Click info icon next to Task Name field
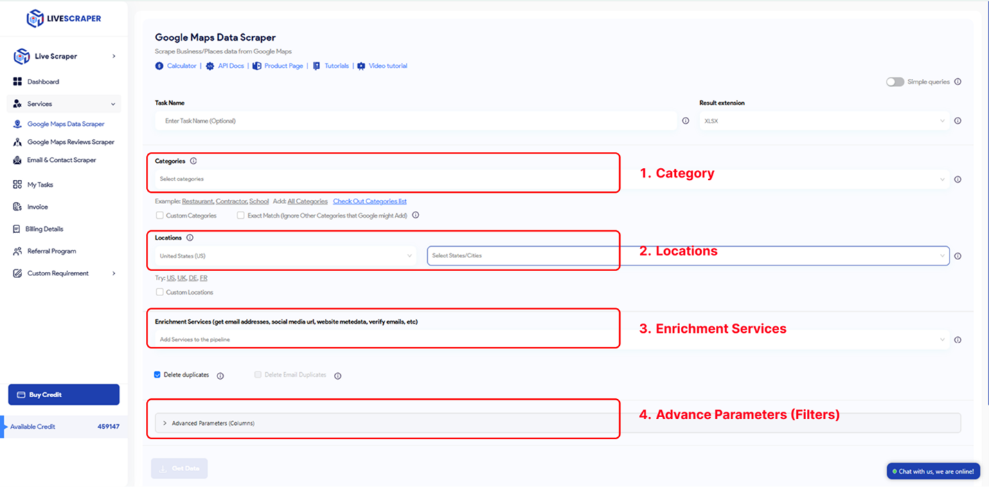The height and width of the screenshot is (487, 989). pos(686,120)
